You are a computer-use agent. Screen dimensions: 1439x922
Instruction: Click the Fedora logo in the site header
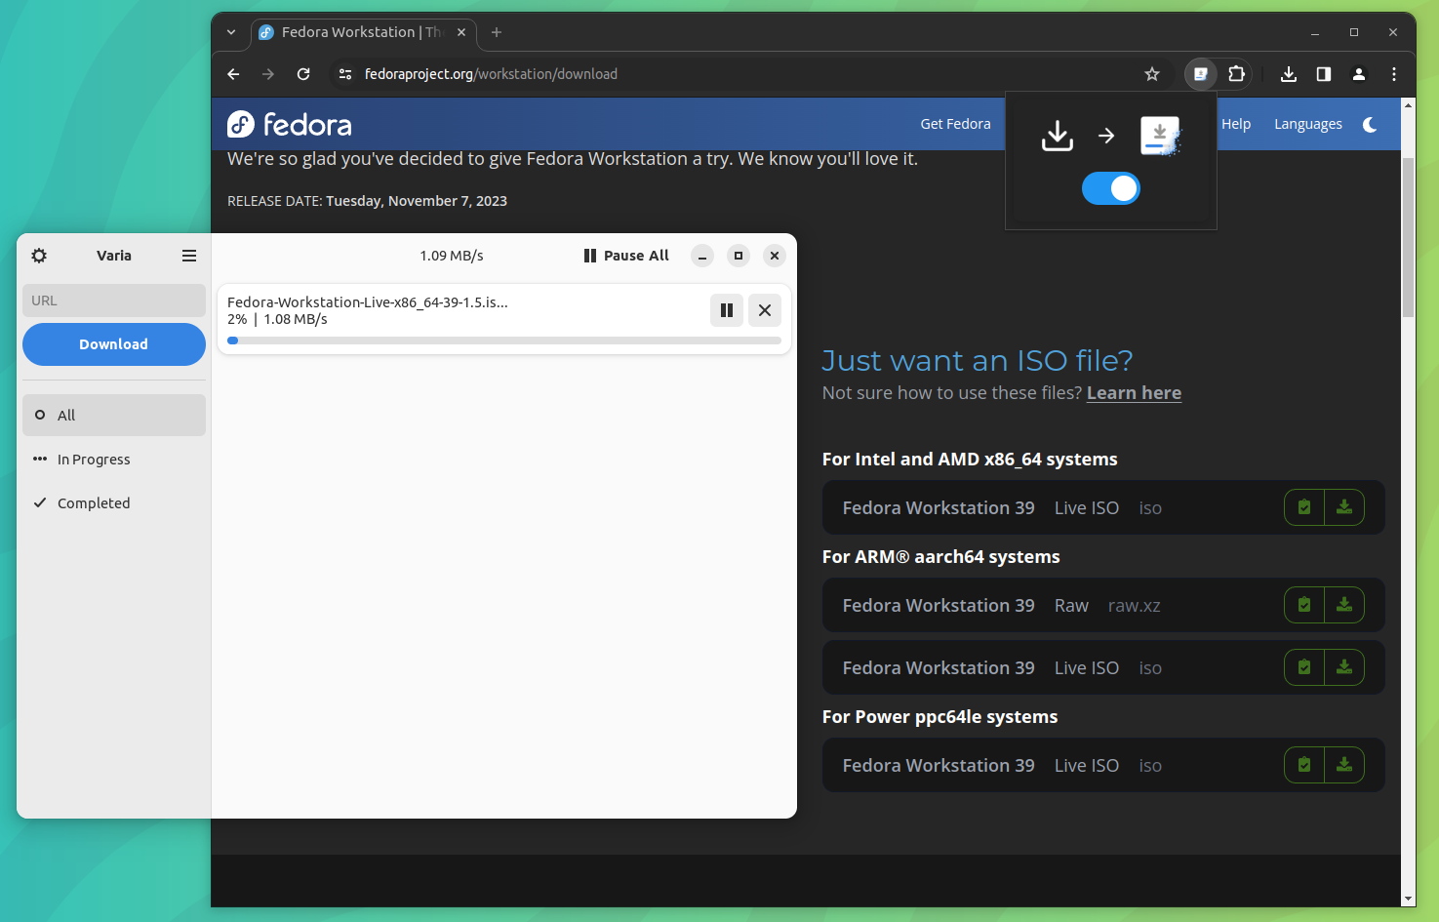coord(290,124)
